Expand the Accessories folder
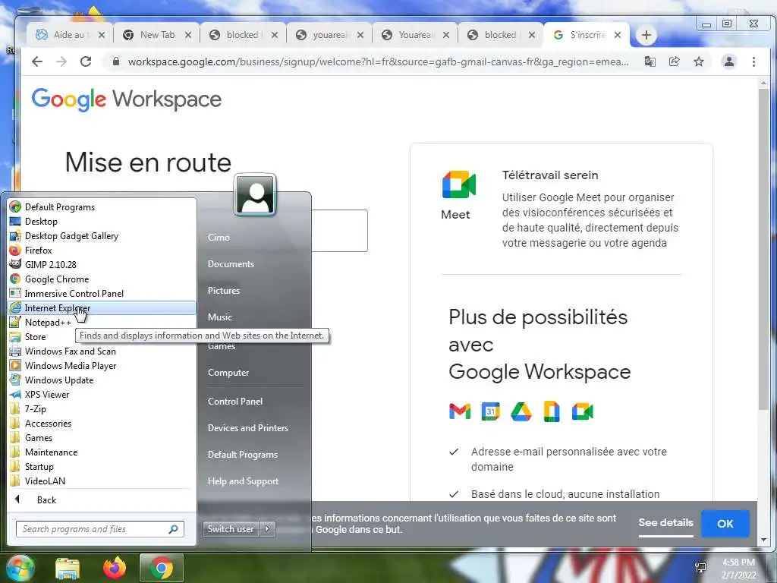 pyautogui.click(x=102, y=424)
